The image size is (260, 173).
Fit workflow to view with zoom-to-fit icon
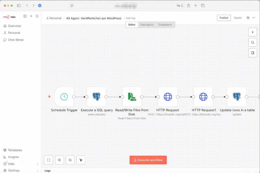tap(49, 160)
